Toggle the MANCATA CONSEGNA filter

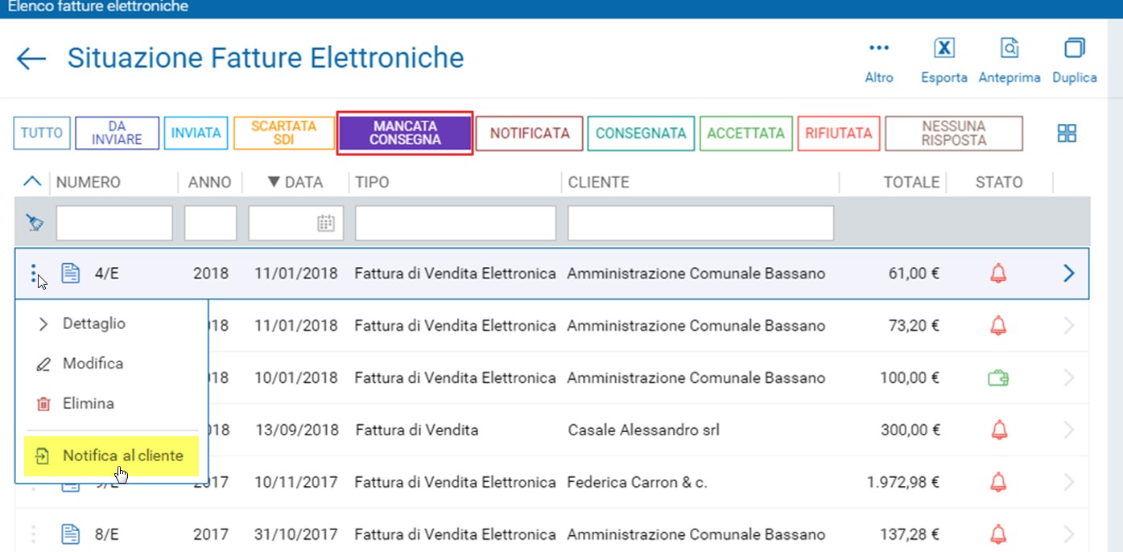(x=404, y=134)
